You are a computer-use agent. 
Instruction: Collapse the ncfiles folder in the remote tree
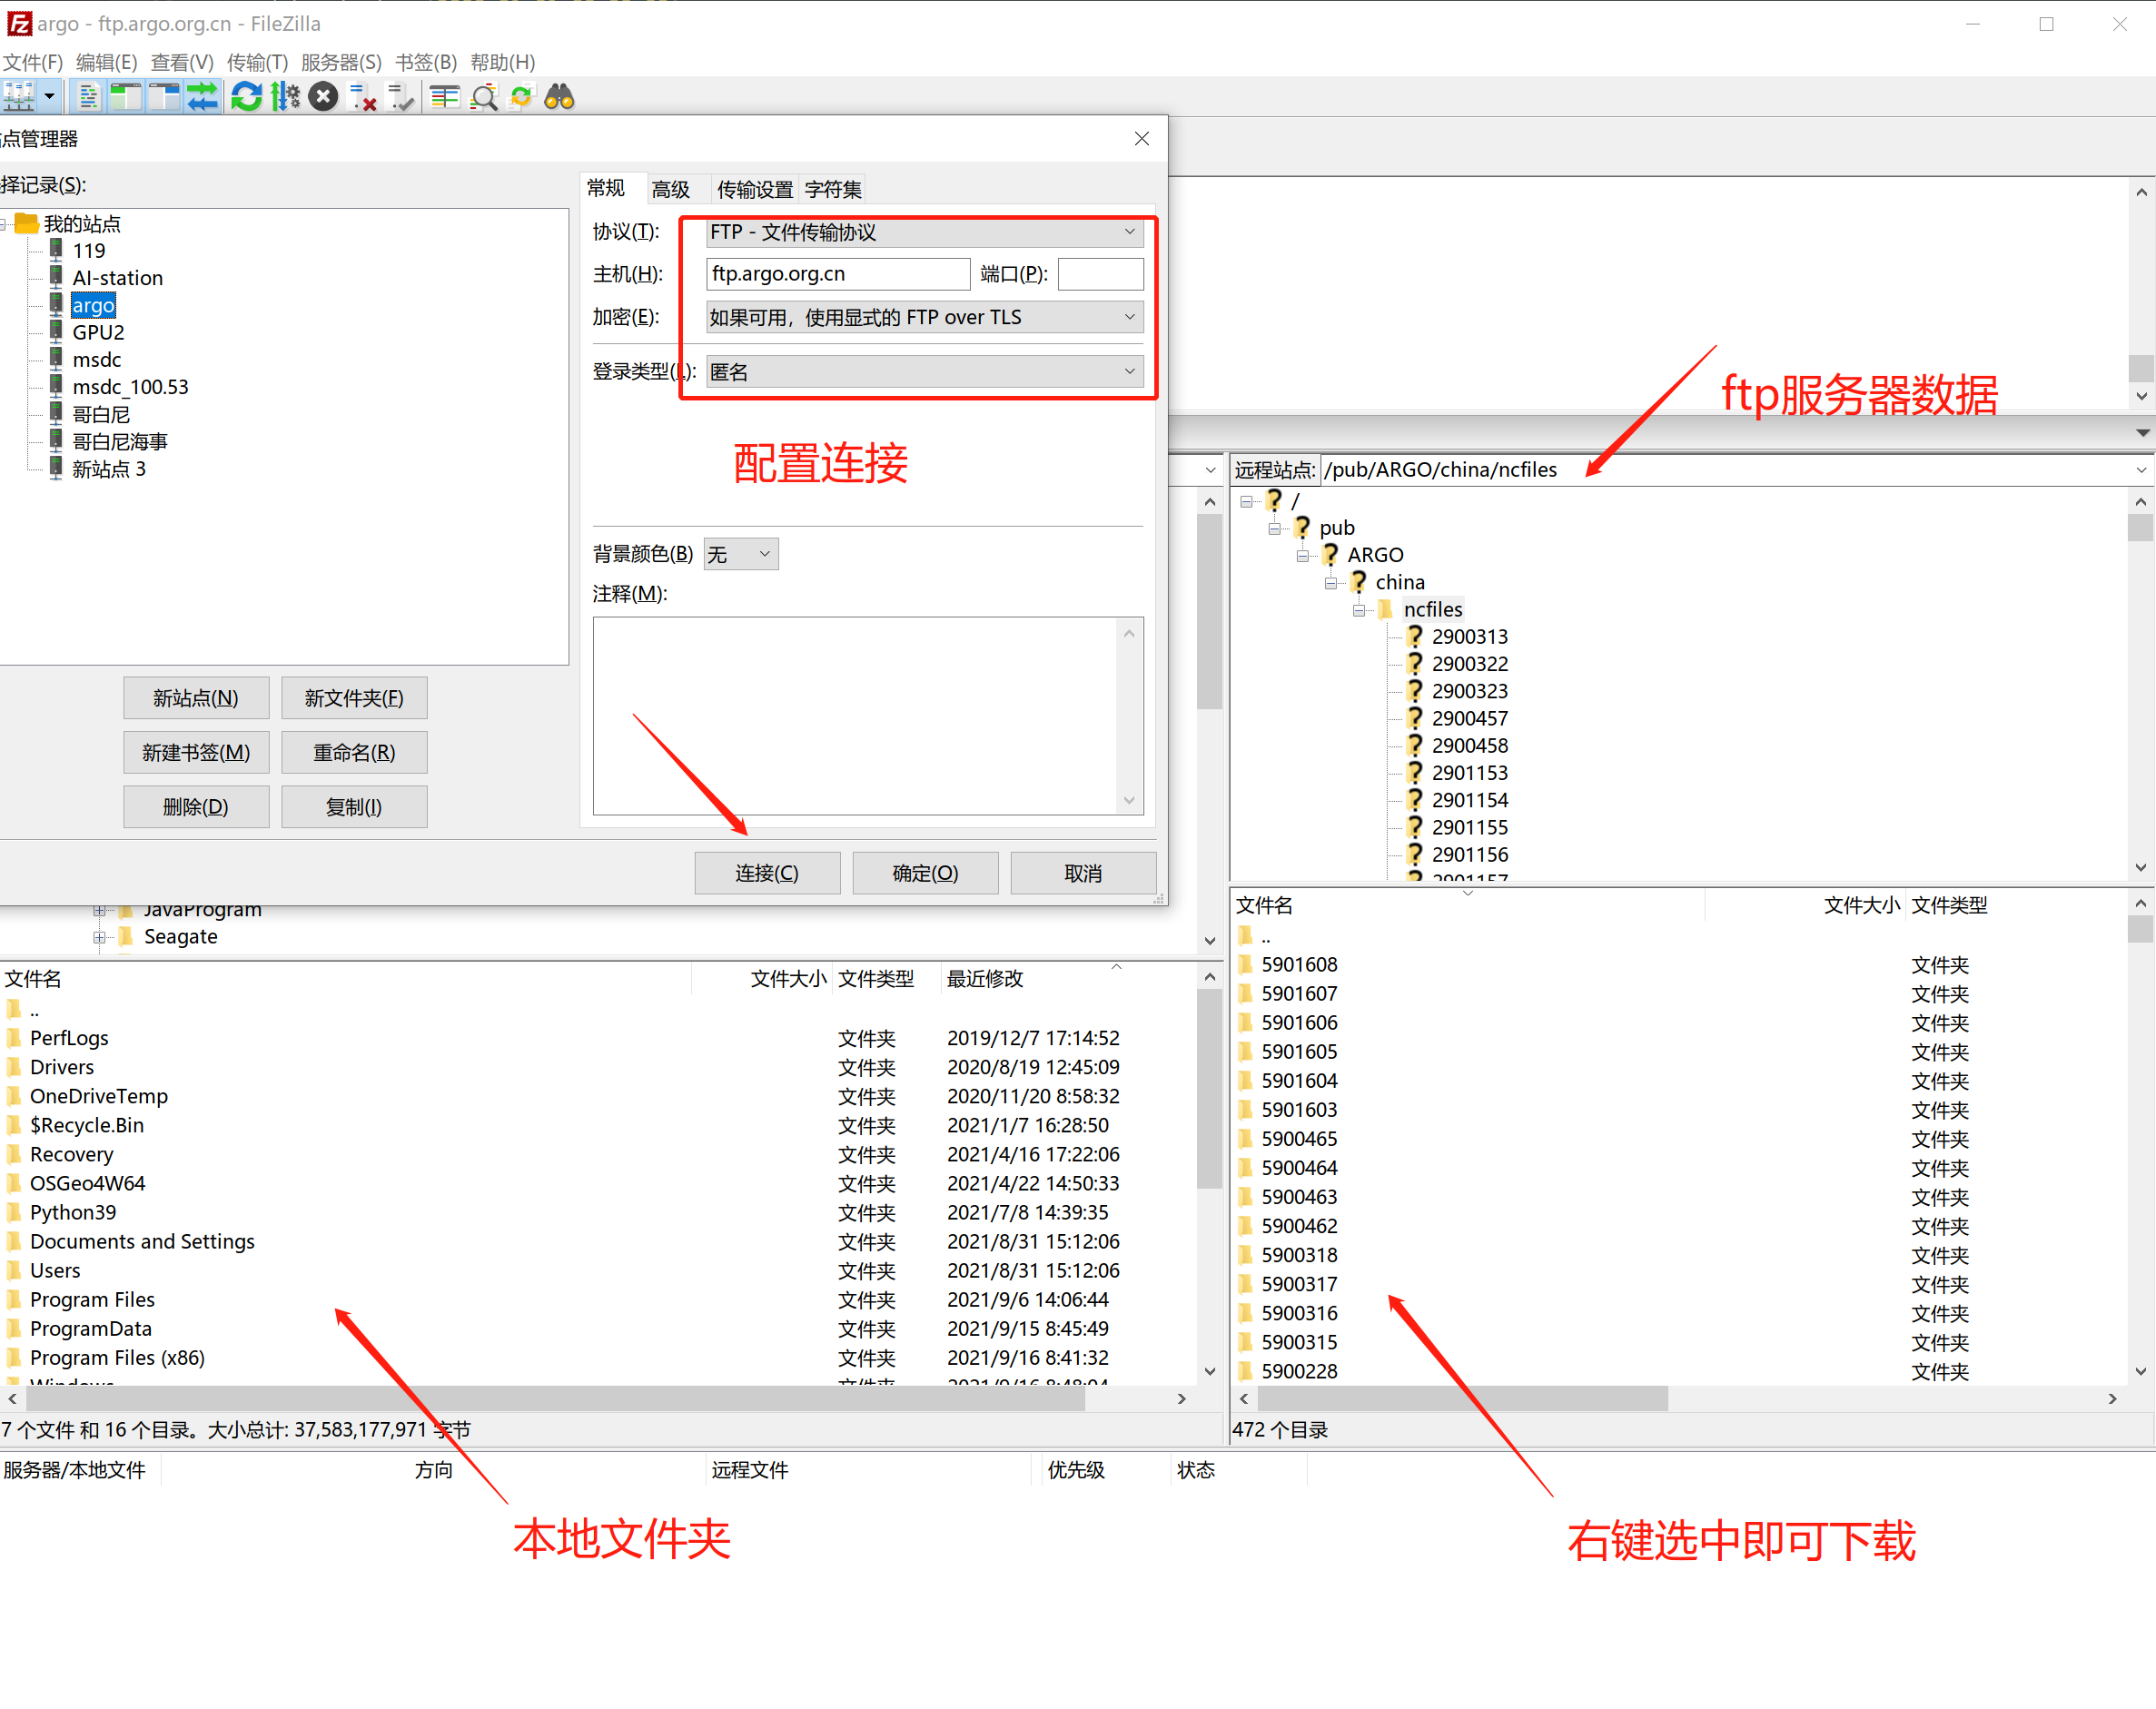tap(1358, 610)
